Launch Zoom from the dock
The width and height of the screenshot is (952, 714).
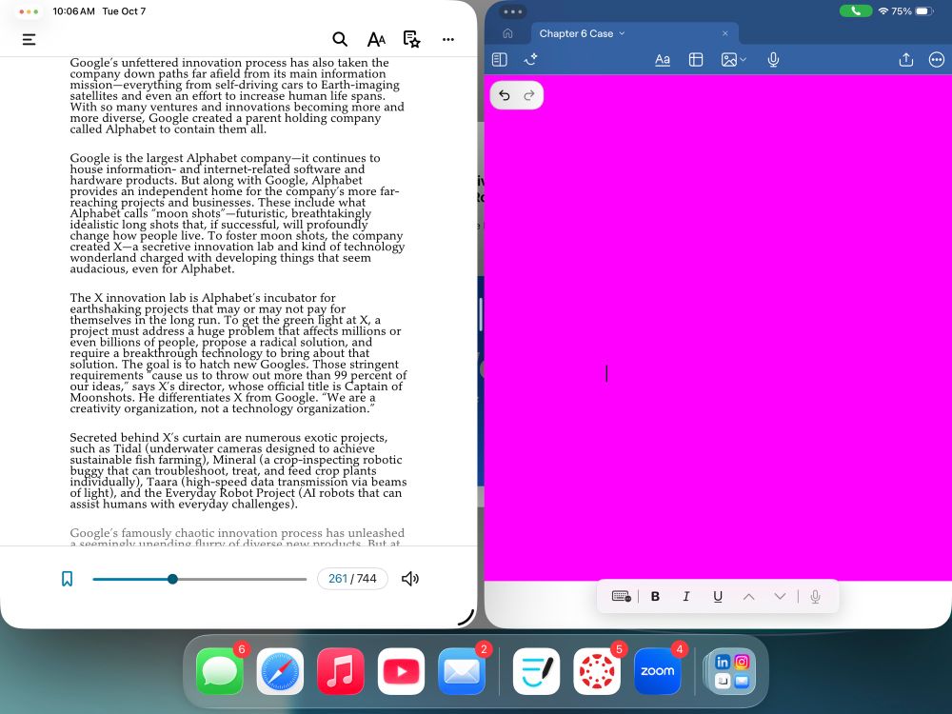coord(658,671)
